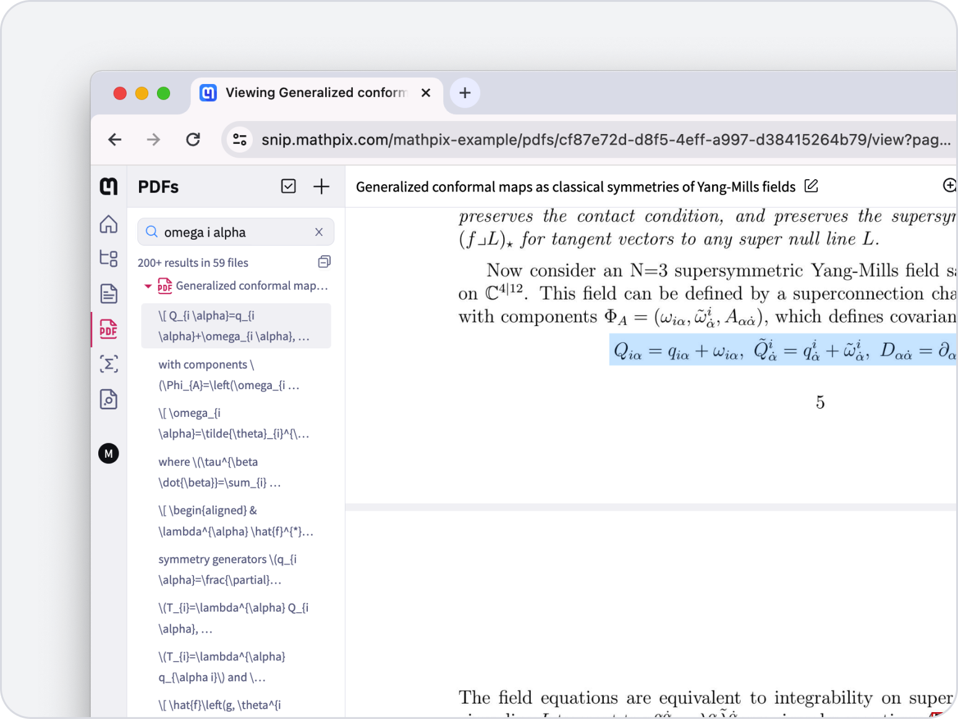
Task: Open a new browser tab
Action: pyautogui.click(x=465, y=93)
